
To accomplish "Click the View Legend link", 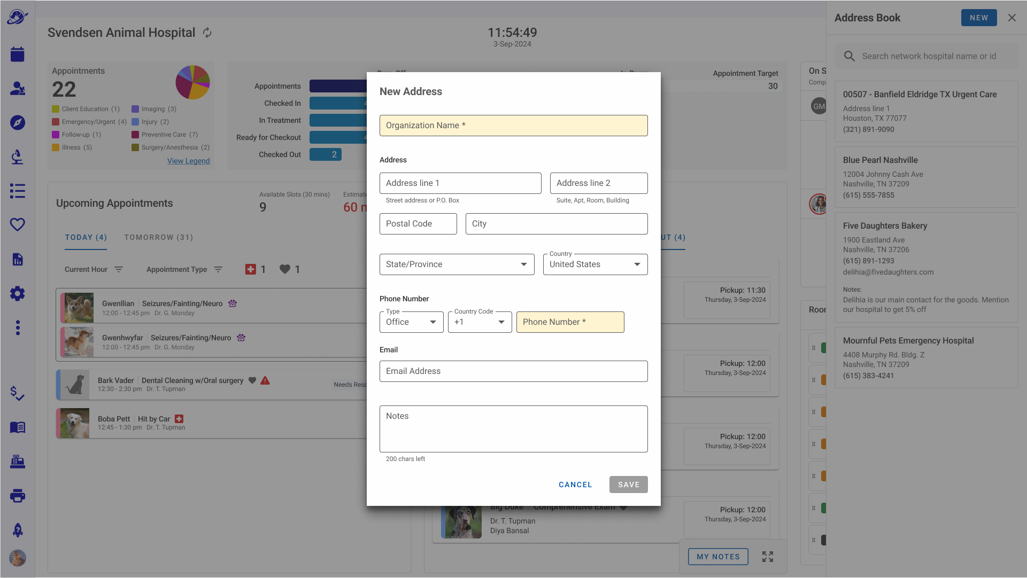I will (x=188, y=161).
